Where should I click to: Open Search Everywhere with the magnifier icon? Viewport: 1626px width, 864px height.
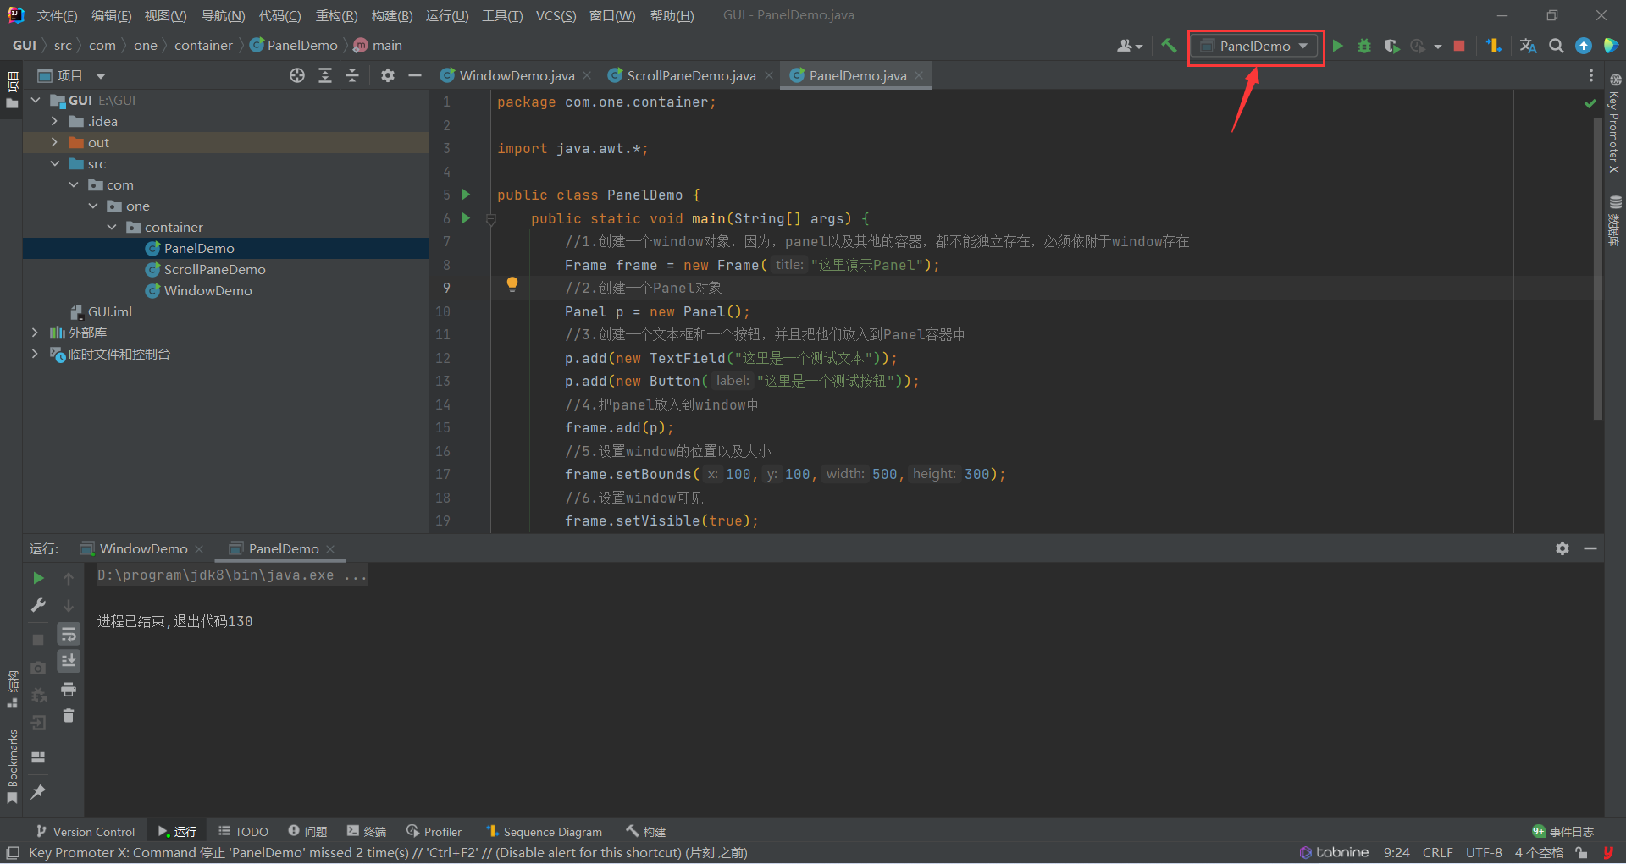pos(1557,46)
